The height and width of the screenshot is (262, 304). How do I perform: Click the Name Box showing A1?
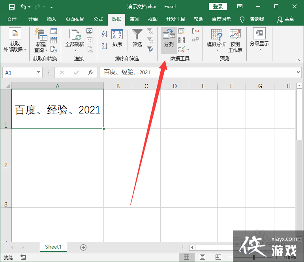click(19, 72)
